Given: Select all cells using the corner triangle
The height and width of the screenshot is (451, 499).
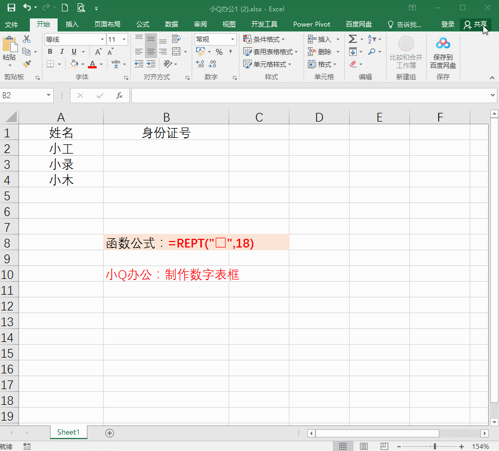Looking at the screenshot, I should [11, 117].
